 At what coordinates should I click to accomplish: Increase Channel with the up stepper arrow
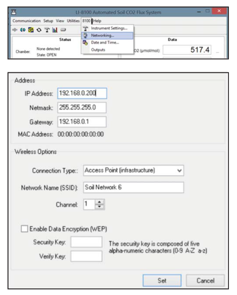(100, 202)
